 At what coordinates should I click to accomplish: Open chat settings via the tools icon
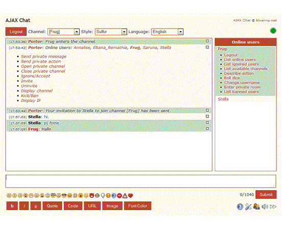coord(248,207)
